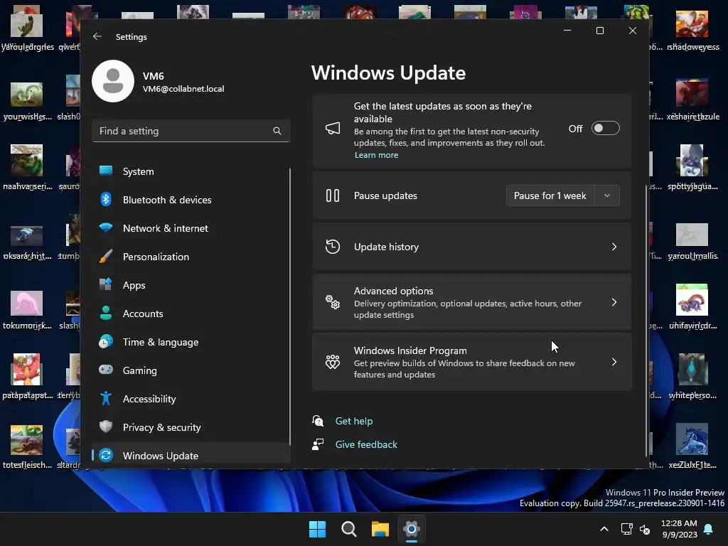Click the Bluetooth icon in sidebar
This screenshot has width=728, height=546.
tap(106, 200)
